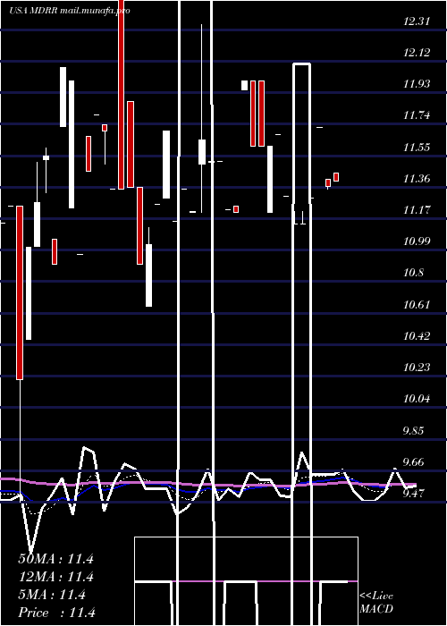Click the 11.17 price axis label
The image size is (447, 626).
[417, 210]
